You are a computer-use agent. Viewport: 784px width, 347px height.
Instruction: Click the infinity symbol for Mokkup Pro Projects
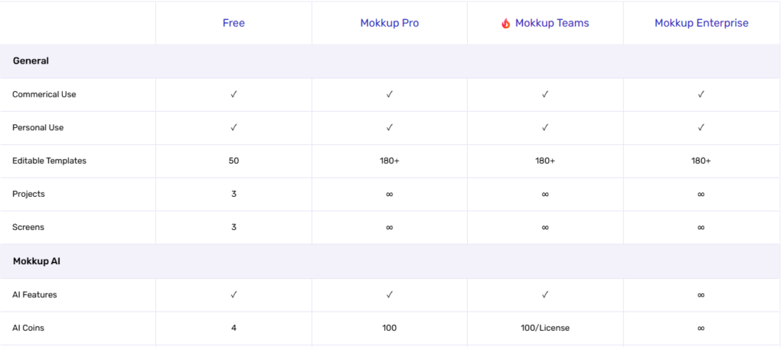tap(390, 195)
